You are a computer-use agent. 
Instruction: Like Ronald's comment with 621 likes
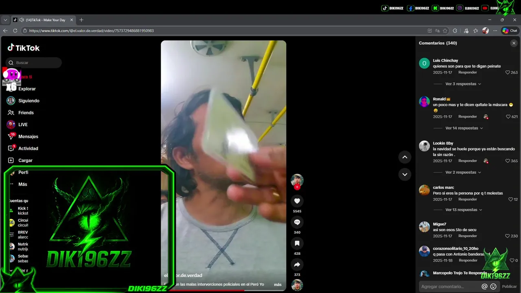click(508, 116)
